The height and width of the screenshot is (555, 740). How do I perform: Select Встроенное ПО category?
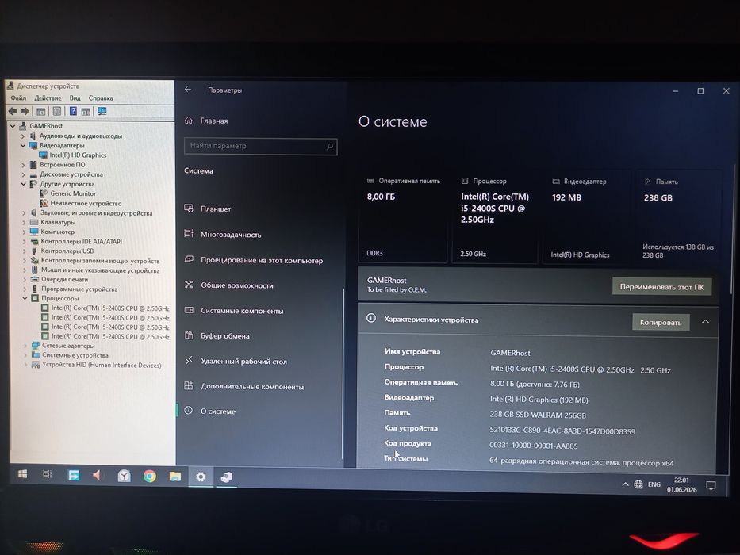(63, 165)
